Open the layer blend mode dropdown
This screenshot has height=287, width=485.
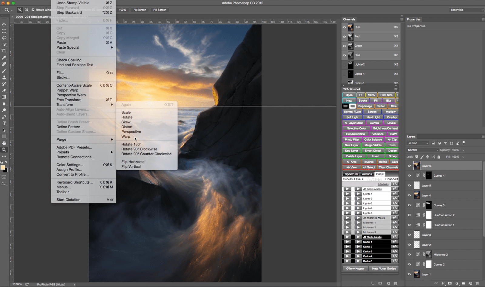[x=423, y=150]
